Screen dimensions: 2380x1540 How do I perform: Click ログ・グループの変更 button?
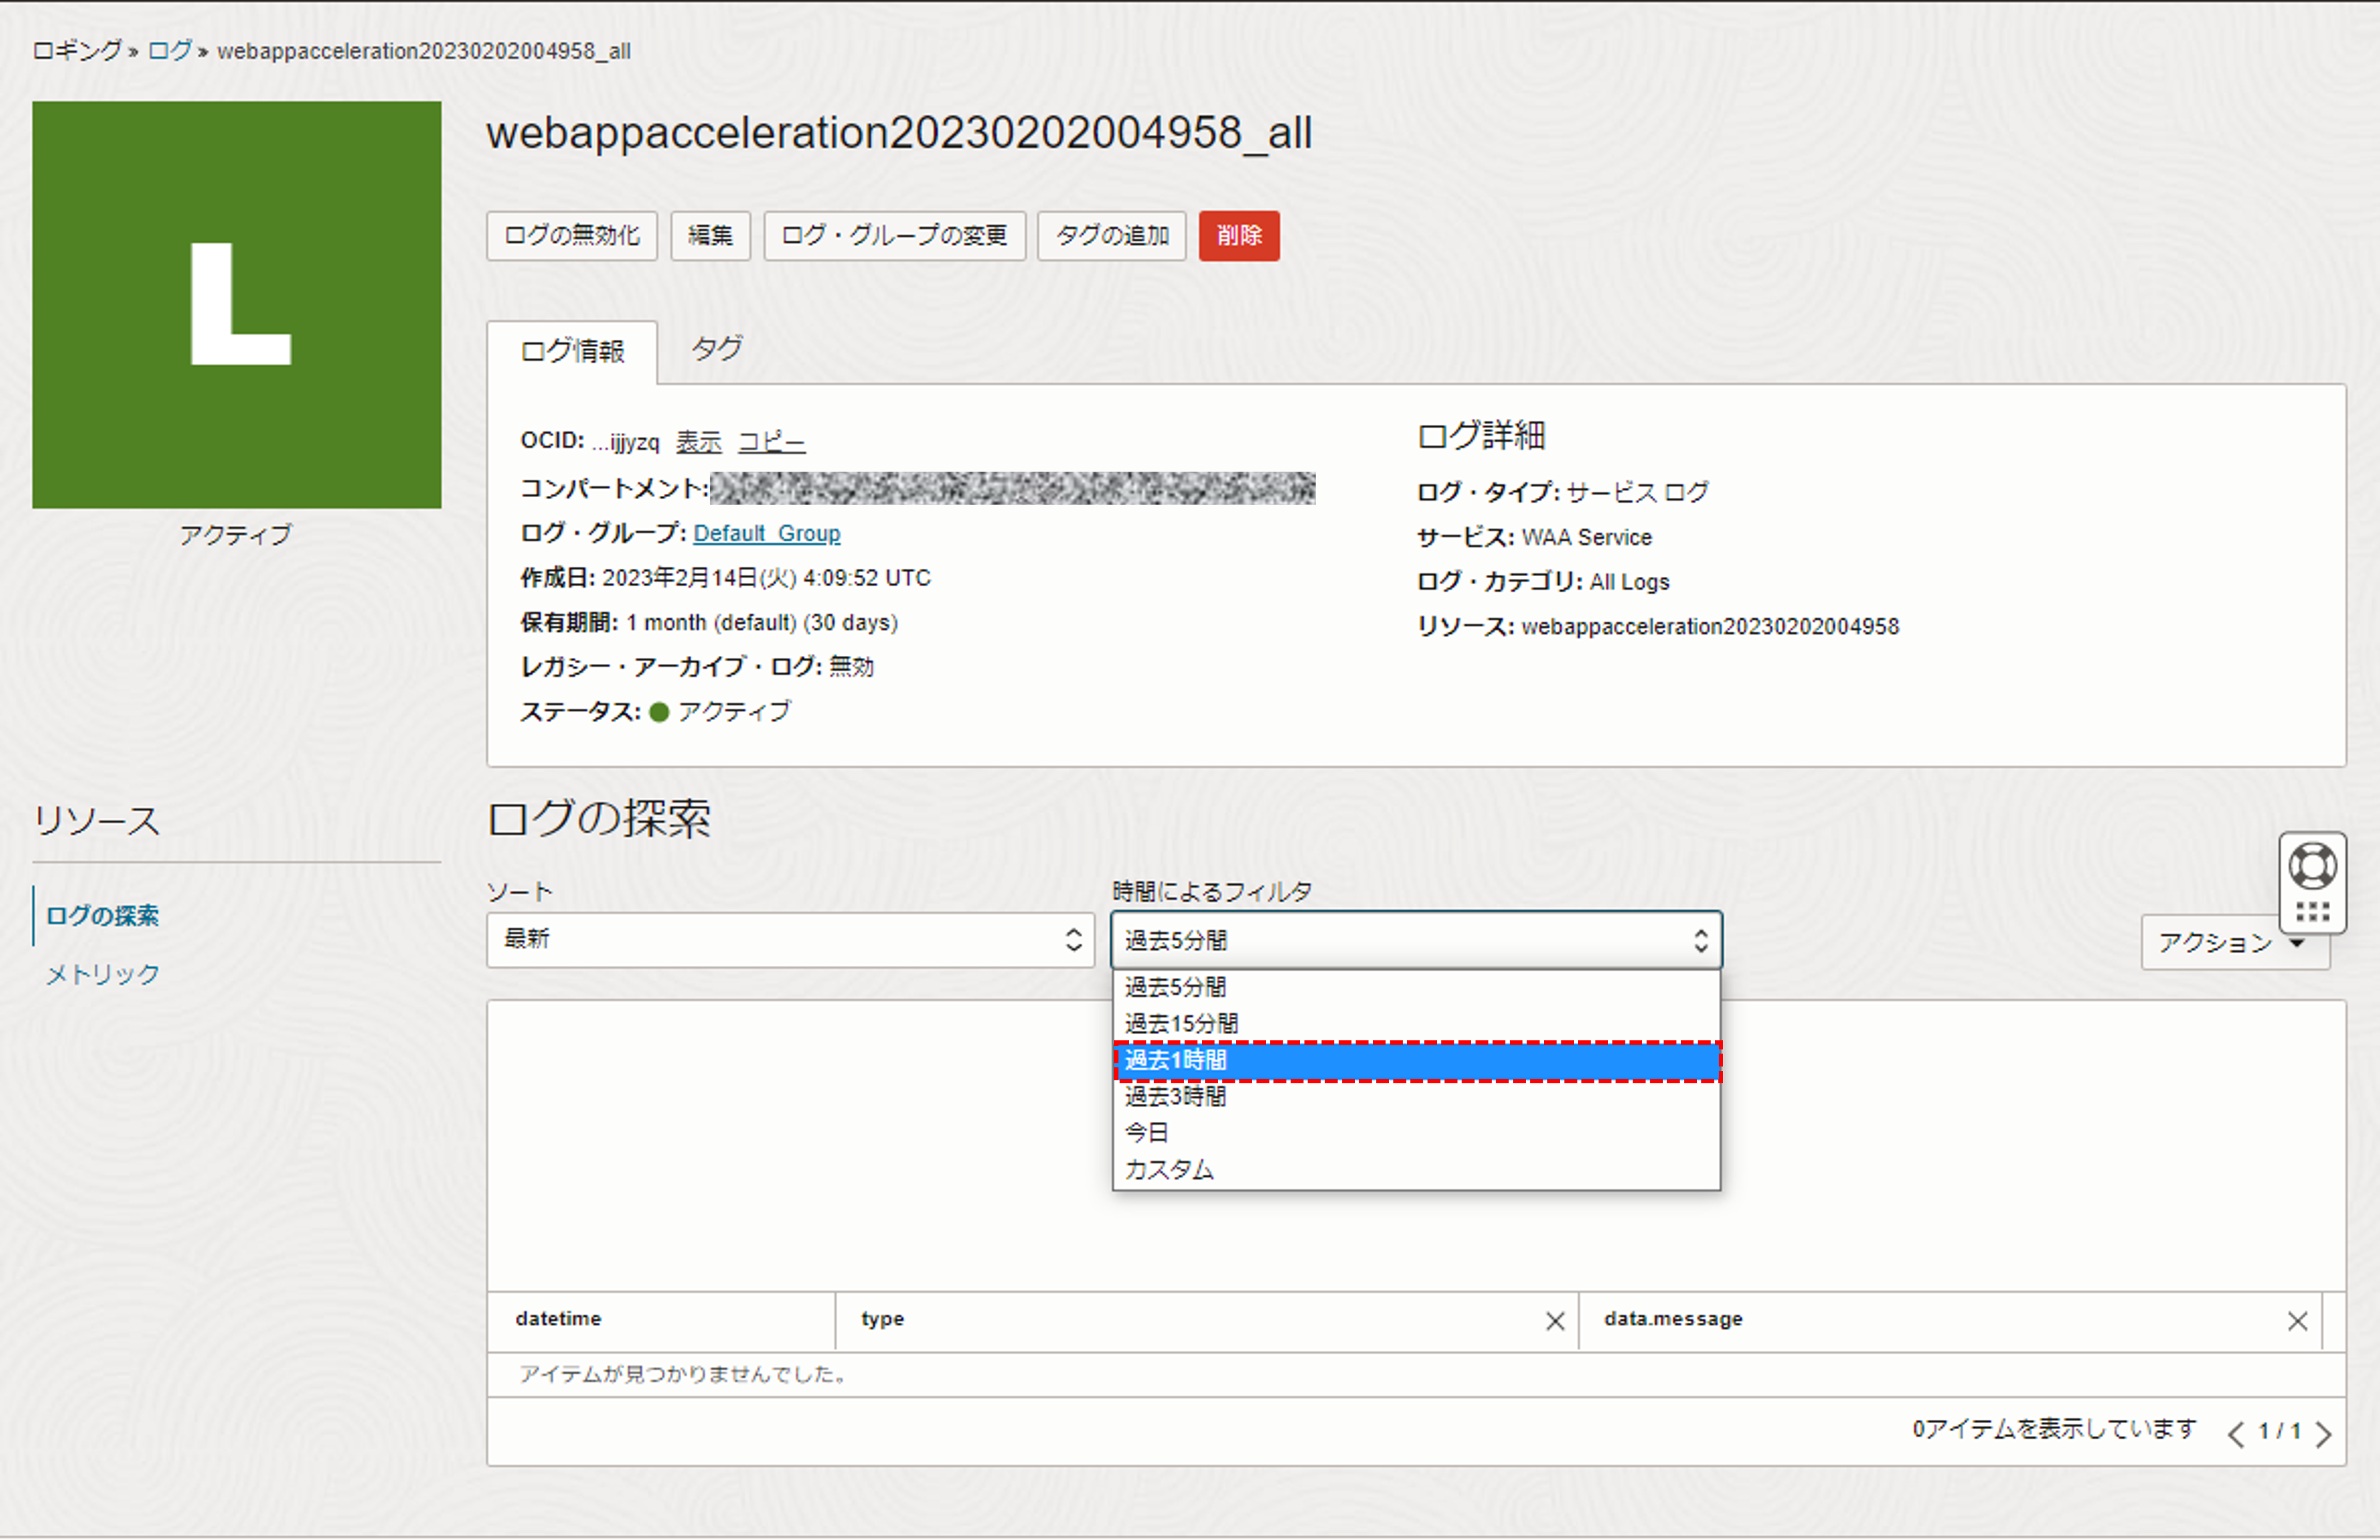point(895,236)
